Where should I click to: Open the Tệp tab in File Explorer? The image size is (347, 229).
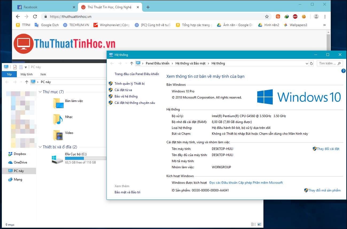tap(9, 74)
